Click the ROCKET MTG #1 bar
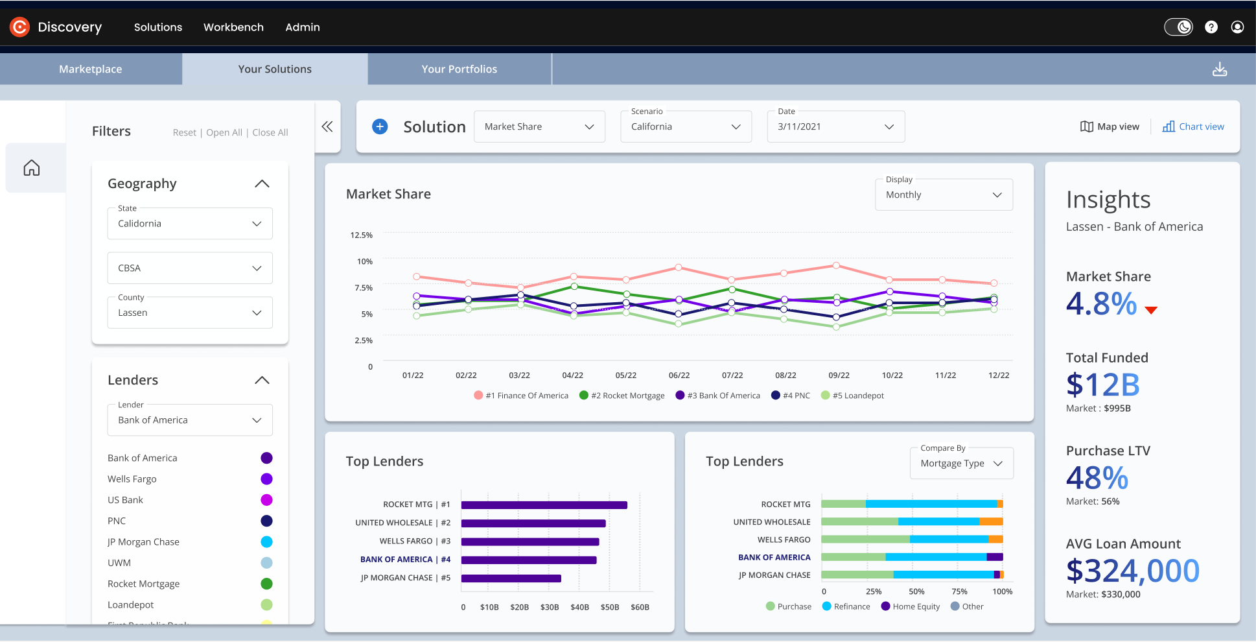This screenshot has width=1256, height=642. pos(544,505)
